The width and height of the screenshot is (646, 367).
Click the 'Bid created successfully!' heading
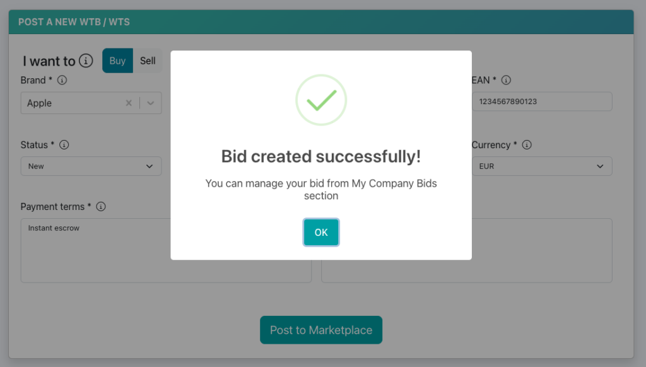(x=321, y=156)
